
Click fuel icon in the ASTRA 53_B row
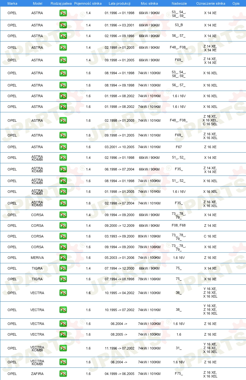pos(63,25)
